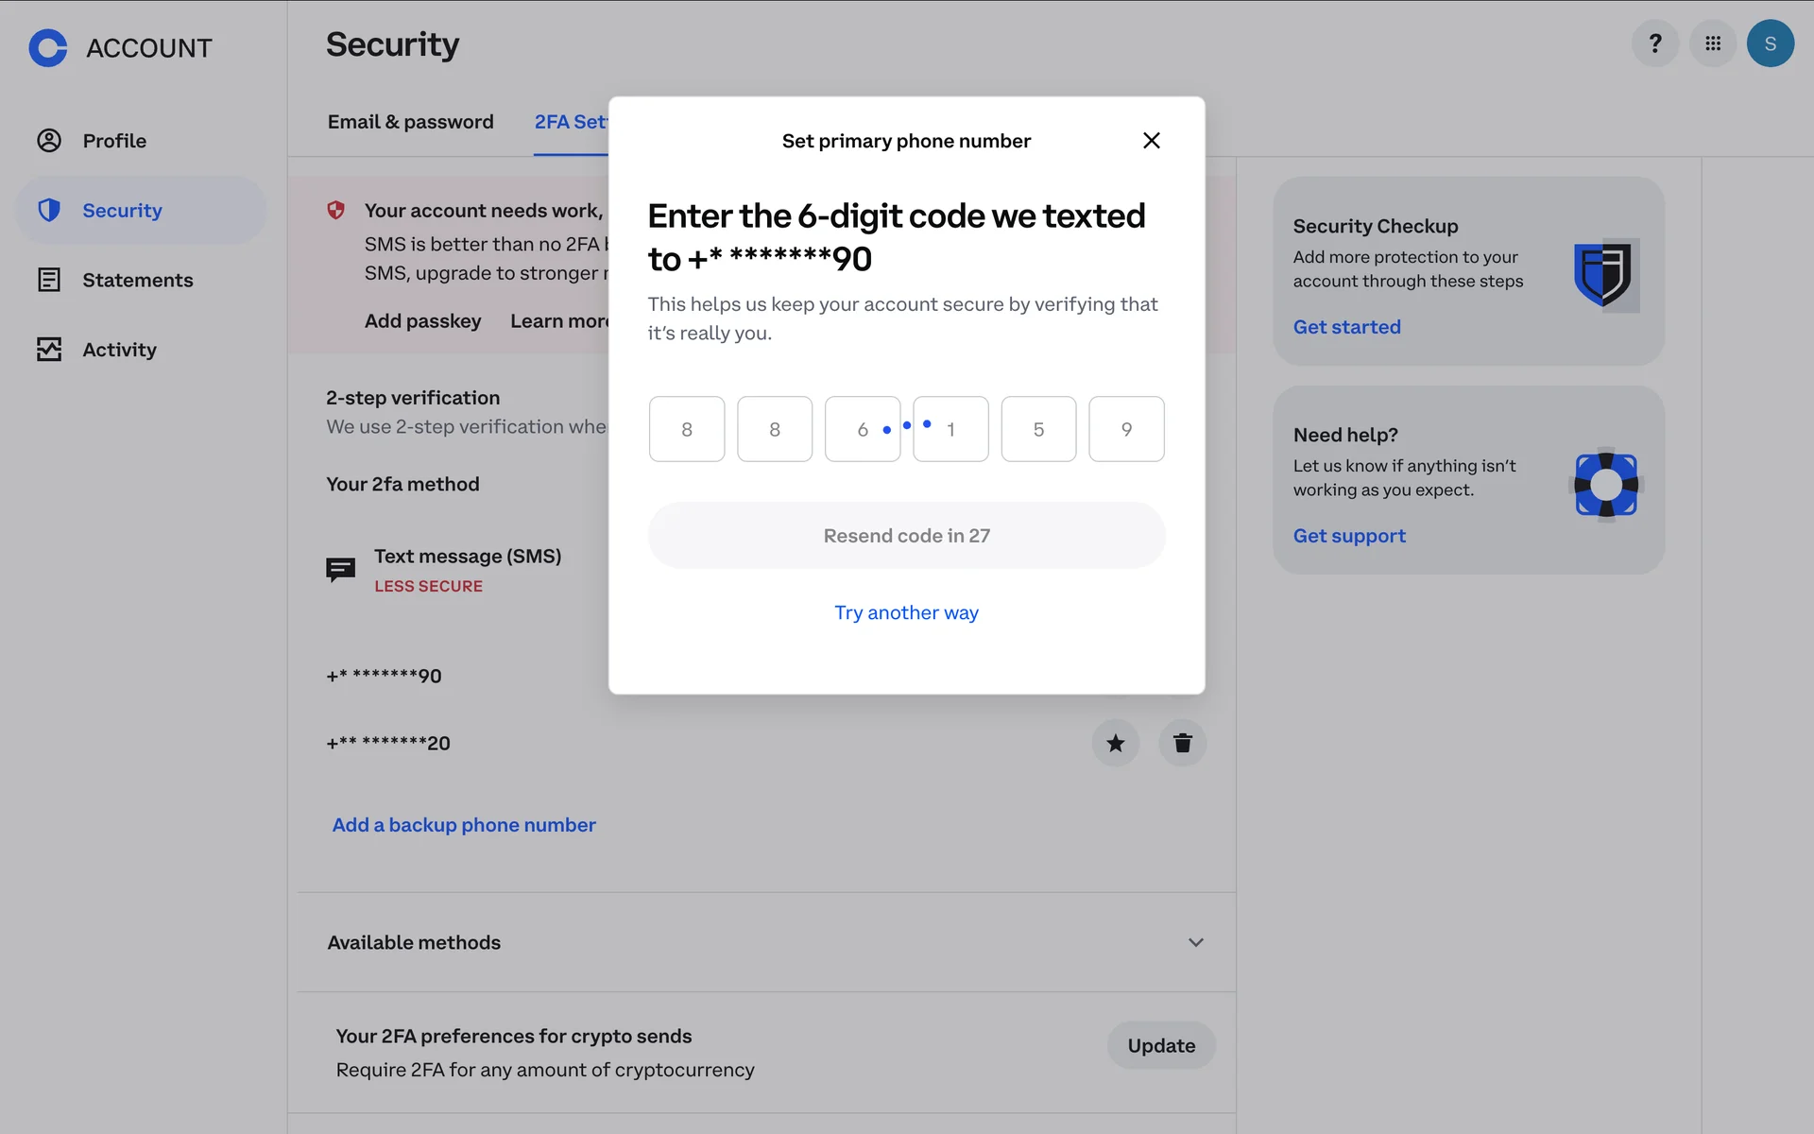Click the Get support link
Screen dimensions: 1814x1134
tap(1349, 536)
